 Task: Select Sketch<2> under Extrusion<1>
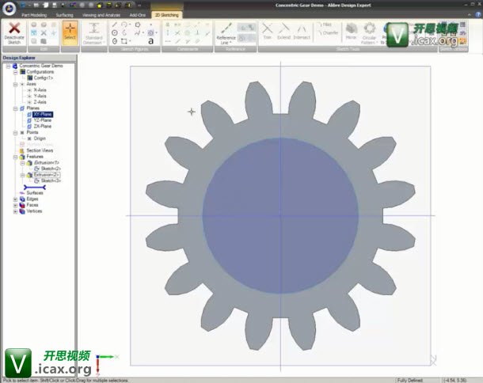point(51,169)
